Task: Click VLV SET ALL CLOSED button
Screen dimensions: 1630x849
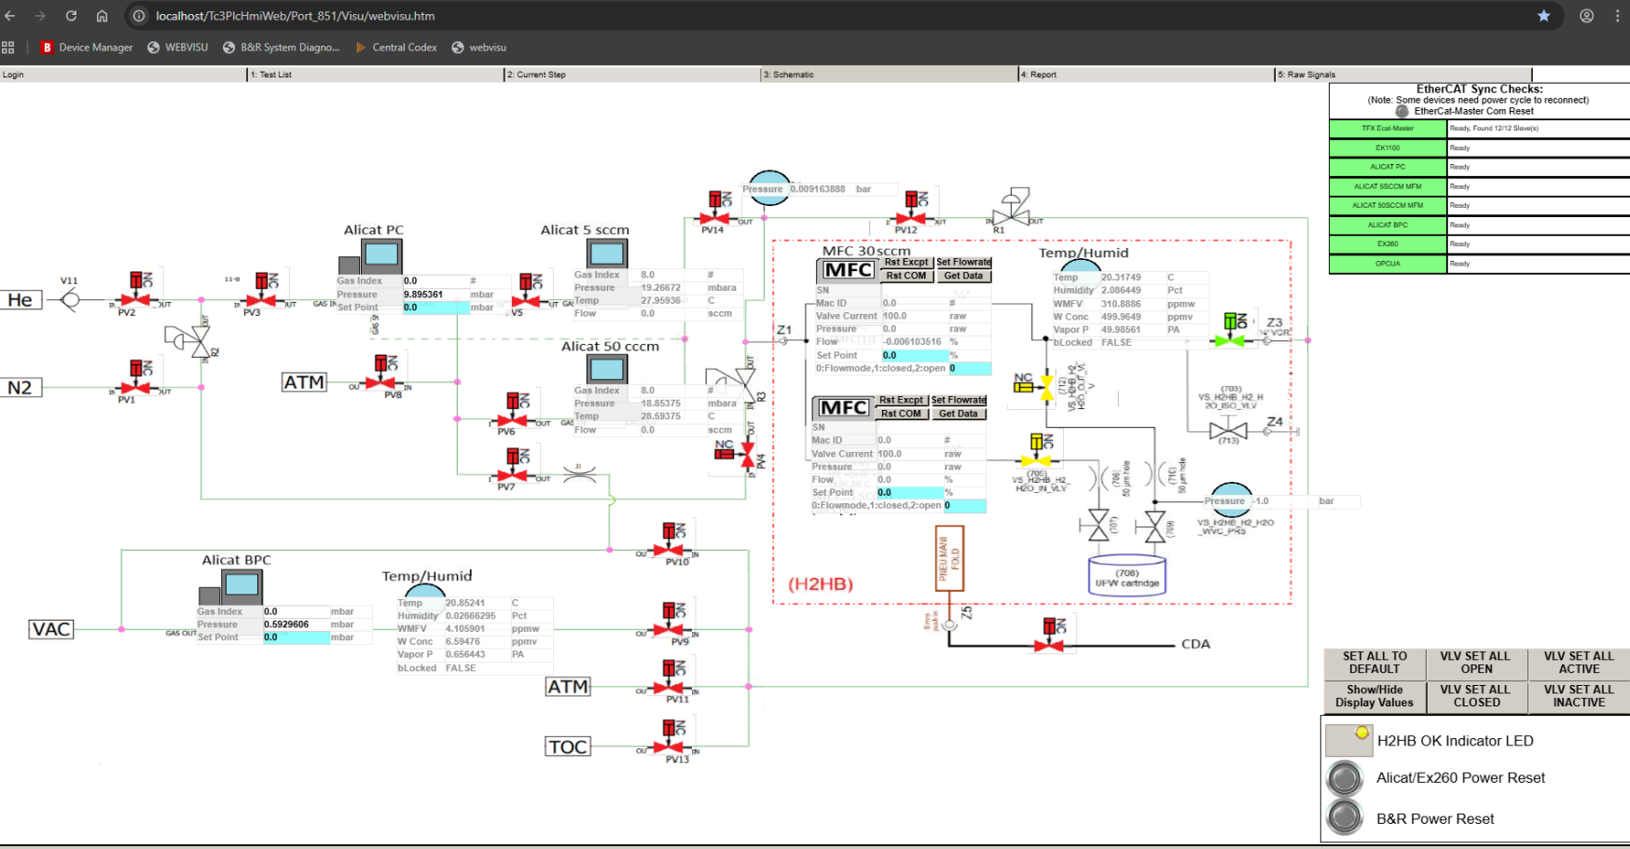Action: tap(1476, 696)
